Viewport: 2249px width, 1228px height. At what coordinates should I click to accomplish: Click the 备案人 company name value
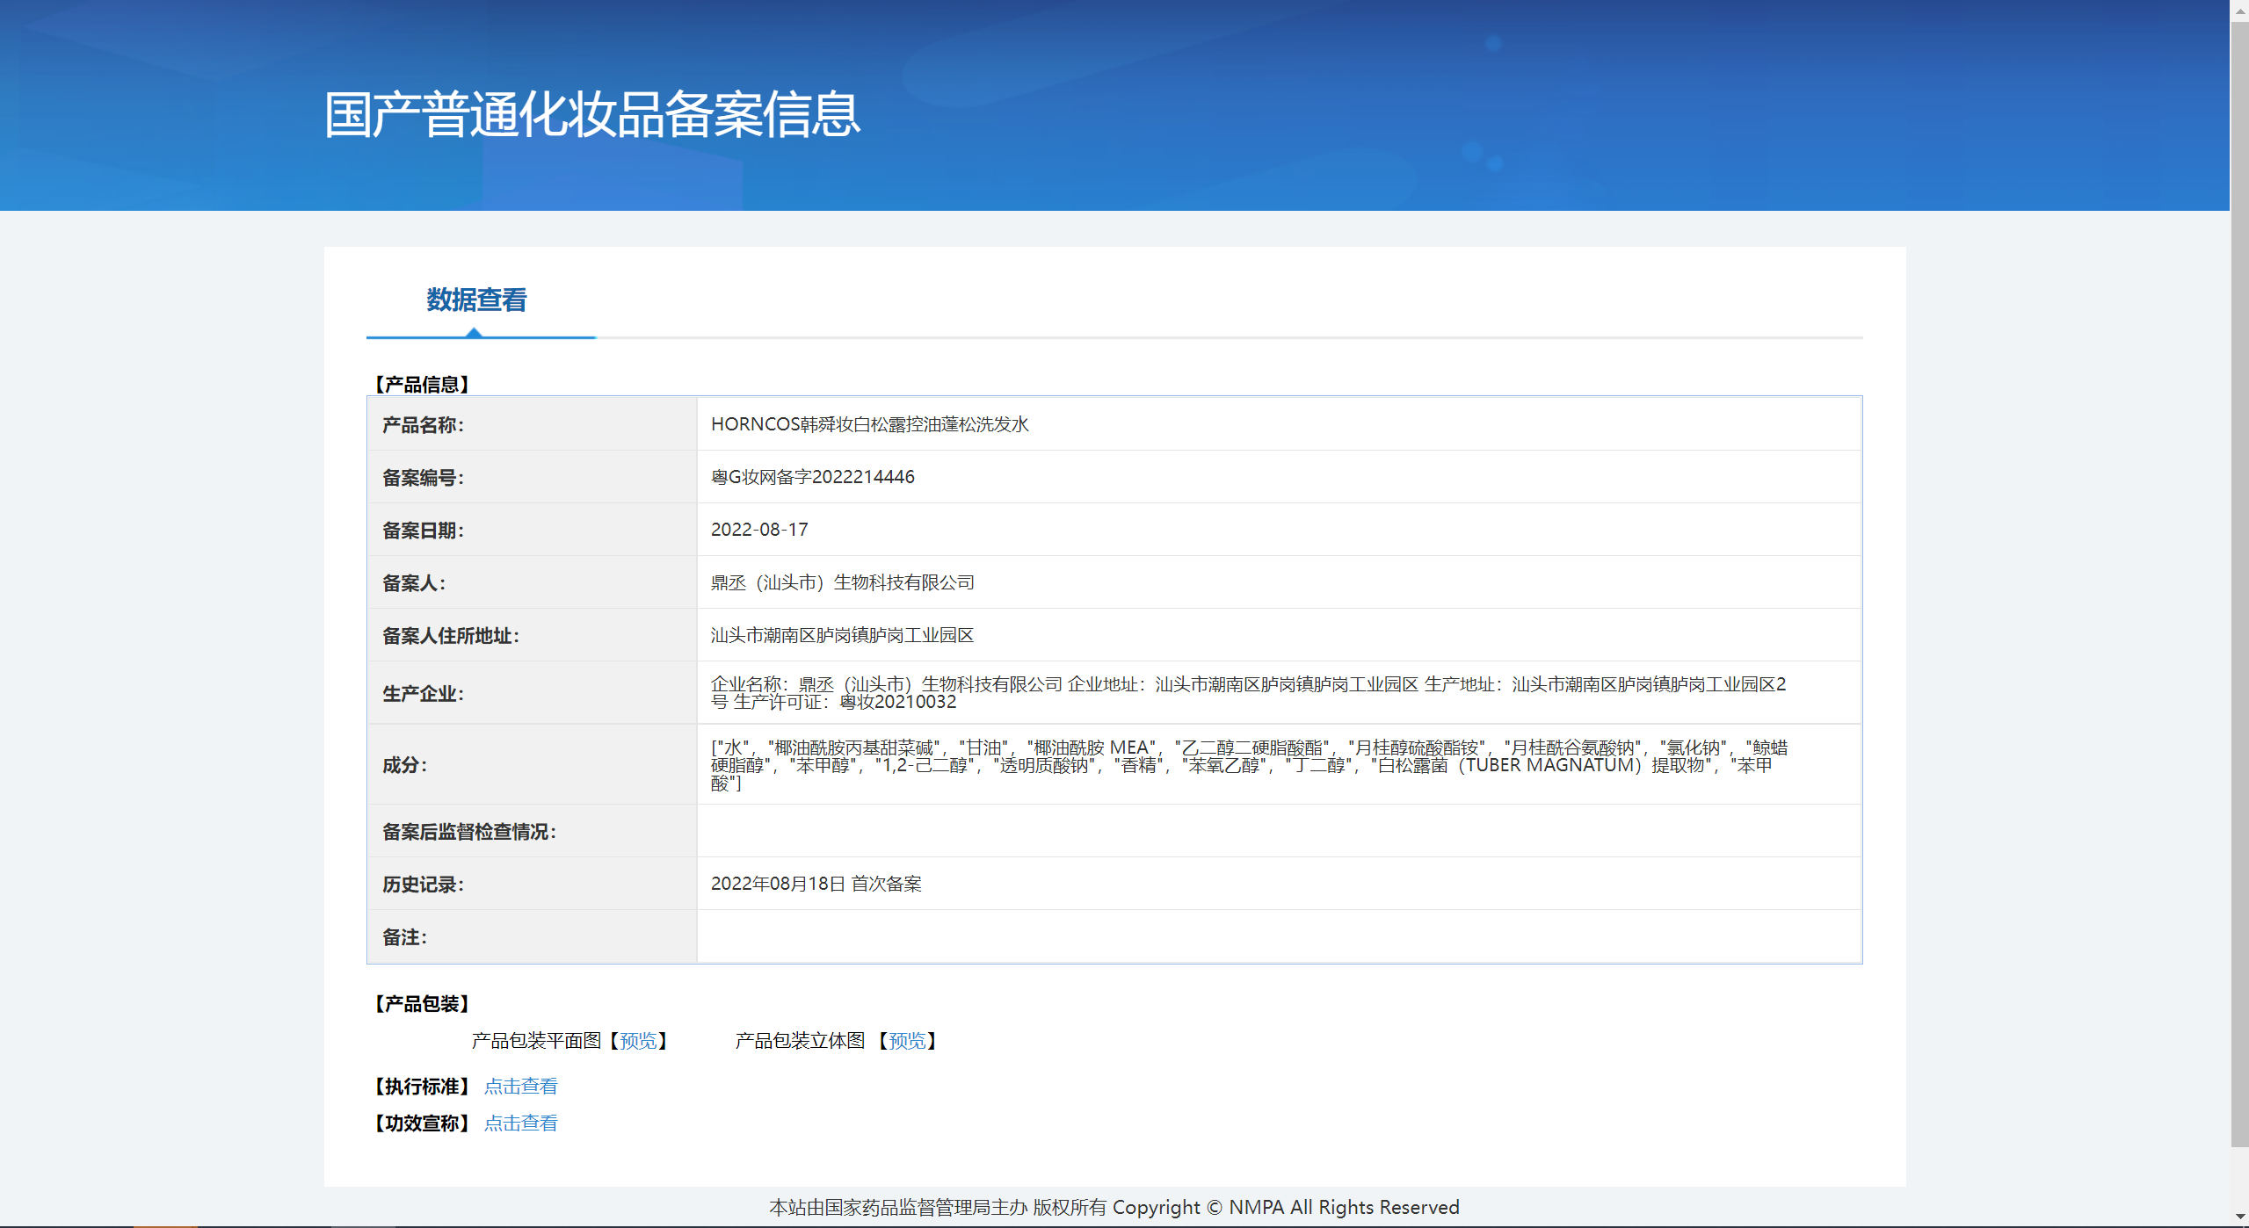pos(842,582)
